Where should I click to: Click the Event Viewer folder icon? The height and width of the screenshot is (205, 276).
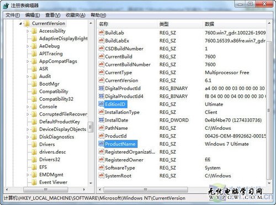coord(34,182)
